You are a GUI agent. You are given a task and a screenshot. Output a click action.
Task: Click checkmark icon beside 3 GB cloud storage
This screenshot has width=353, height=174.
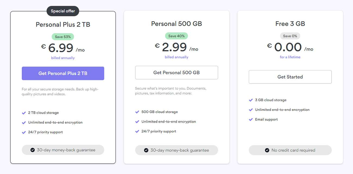(251, 100)
